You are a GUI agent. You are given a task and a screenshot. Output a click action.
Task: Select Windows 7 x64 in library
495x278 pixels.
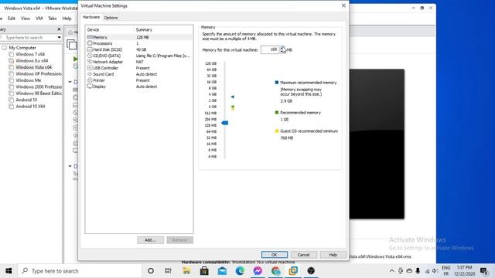30,54
